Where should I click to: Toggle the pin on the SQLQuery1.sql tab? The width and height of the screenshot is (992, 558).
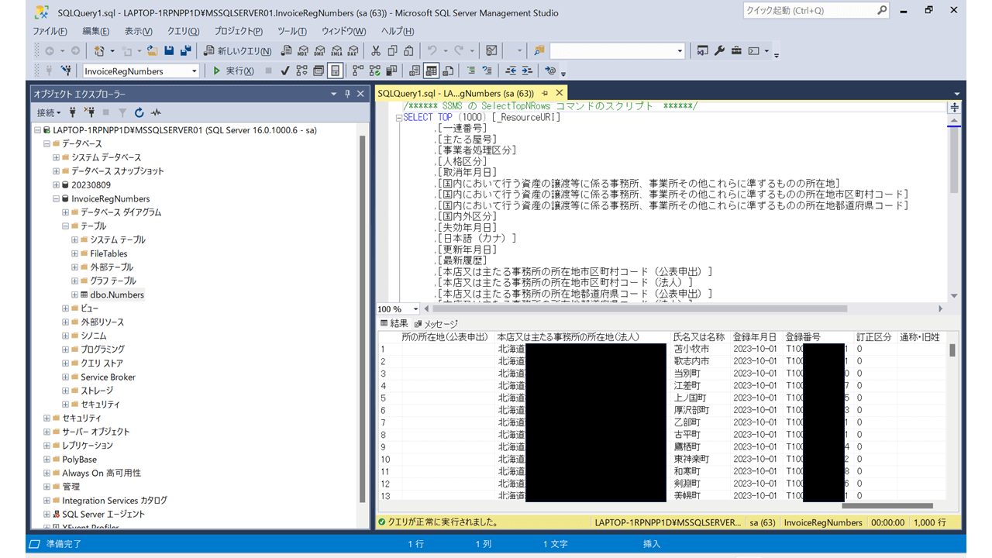click(545, 94)
